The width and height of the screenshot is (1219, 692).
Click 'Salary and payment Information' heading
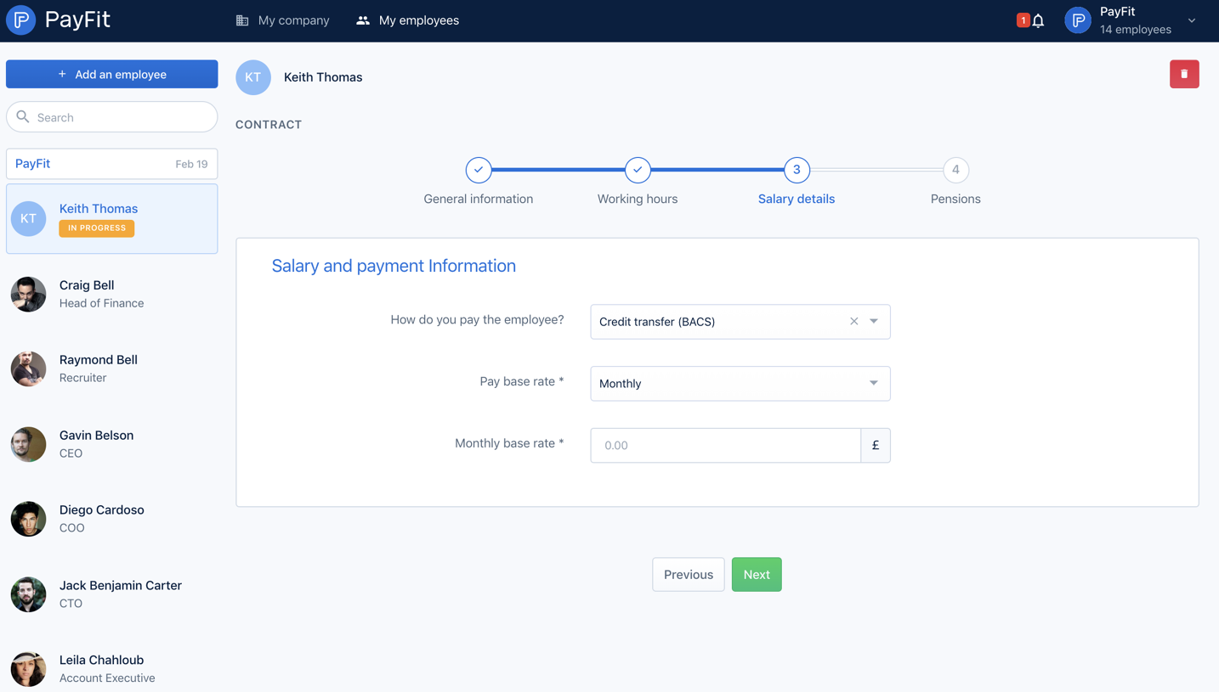click(x=394, y=266)
